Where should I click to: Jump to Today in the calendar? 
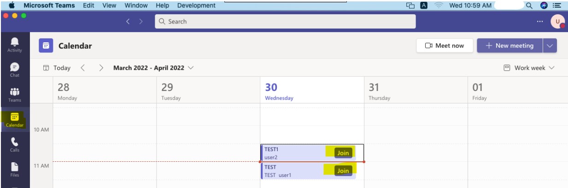pos(57,68)
